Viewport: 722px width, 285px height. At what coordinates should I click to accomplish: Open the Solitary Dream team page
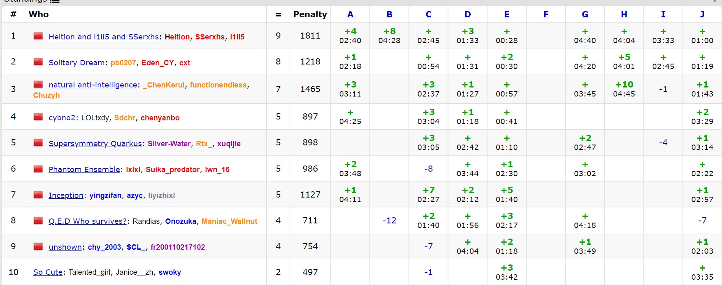pos(77,63)
